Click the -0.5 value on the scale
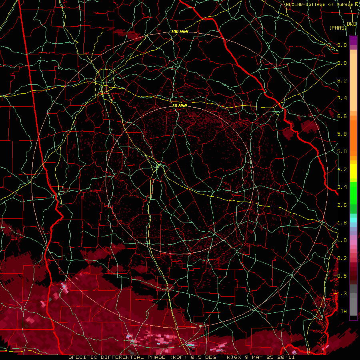The image size is (360, 360). pyautogui.click(x=340, y=276)
